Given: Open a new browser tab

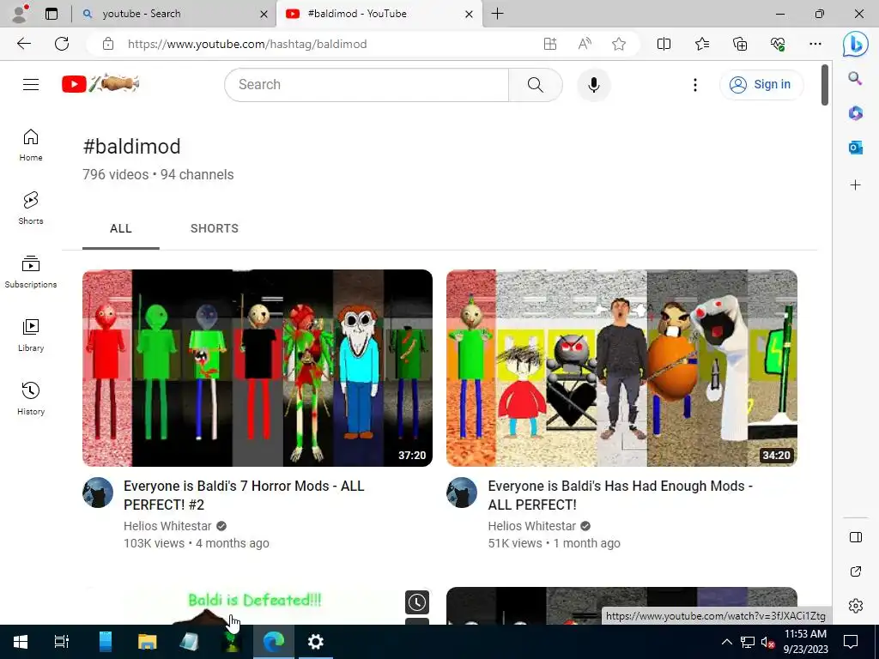Looking at the screenshot, I should coord(497,14).
